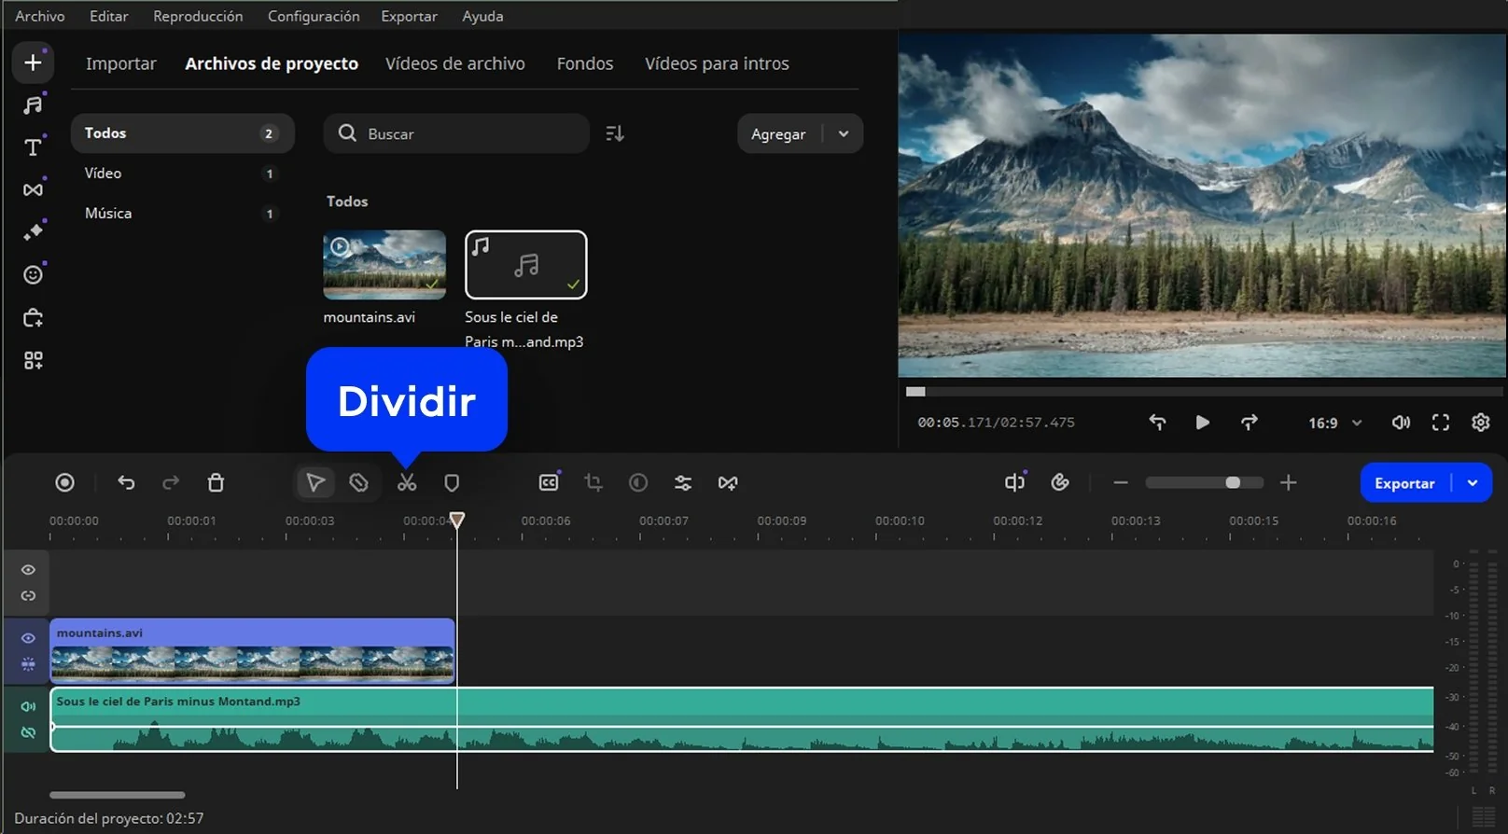Open the Stickers smiley panel
1508x834 pixels.
pos(33,274)
